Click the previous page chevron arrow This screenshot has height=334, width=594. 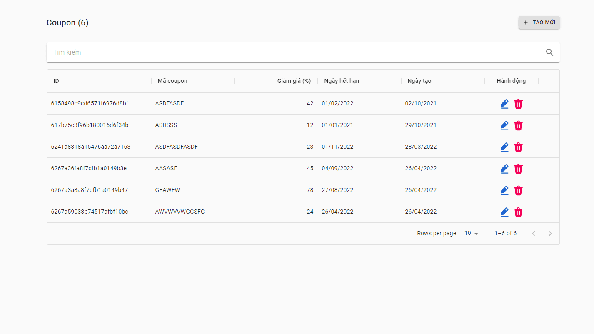click(x=534, y=233)
